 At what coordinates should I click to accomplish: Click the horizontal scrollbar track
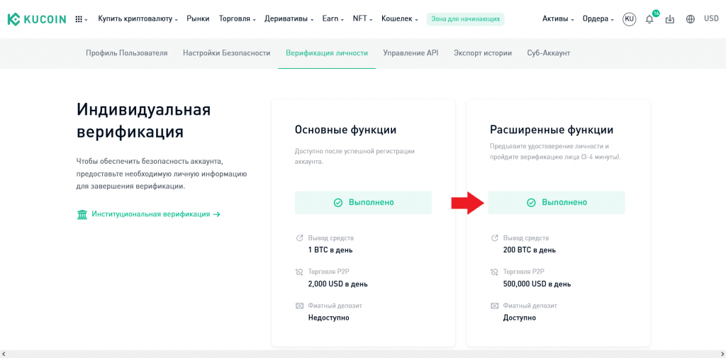362,354
